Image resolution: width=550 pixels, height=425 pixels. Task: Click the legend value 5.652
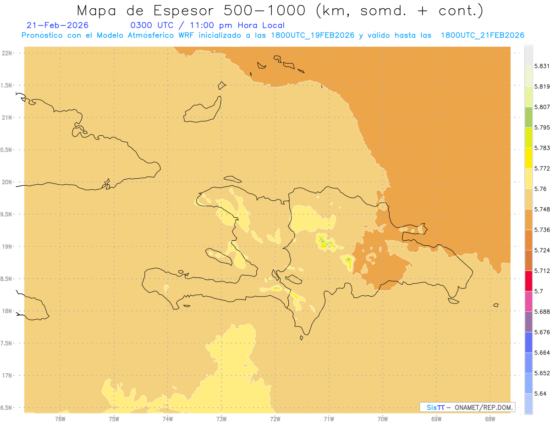tap(542, 373)
